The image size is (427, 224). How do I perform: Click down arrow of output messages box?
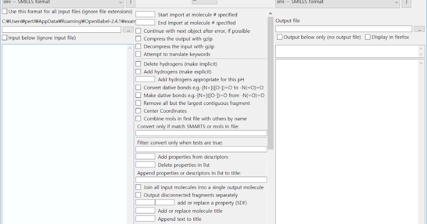point(422,54)
